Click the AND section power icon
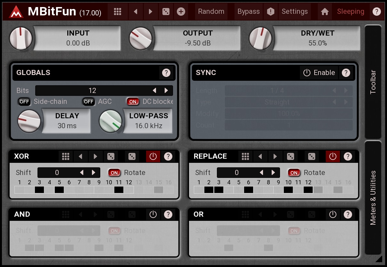This screenshot has width=387, height=267. pos(153,214)
